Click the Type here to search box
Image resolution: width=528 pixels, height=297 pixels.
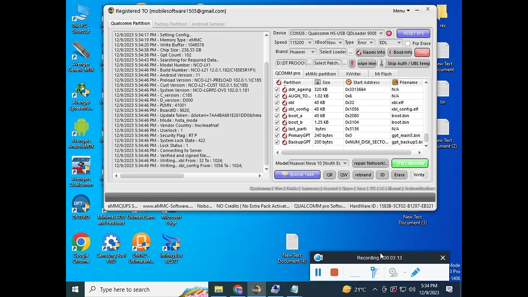(146, 290)
